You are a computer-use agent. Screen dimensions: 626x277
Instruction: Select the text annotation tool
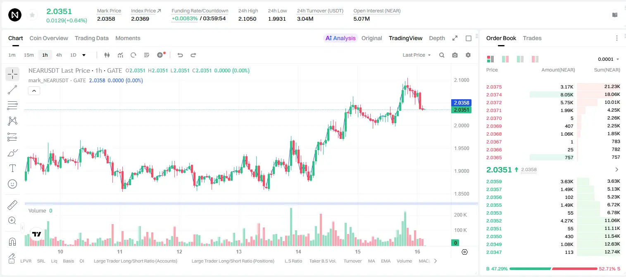(12, 168)
